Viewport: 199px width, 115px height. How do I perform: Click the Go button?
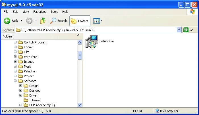[188, 30]
